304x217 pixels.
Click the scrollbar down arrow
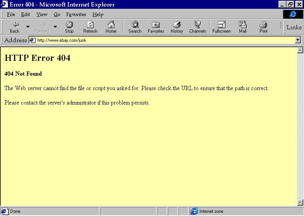(x=300, y=203)
